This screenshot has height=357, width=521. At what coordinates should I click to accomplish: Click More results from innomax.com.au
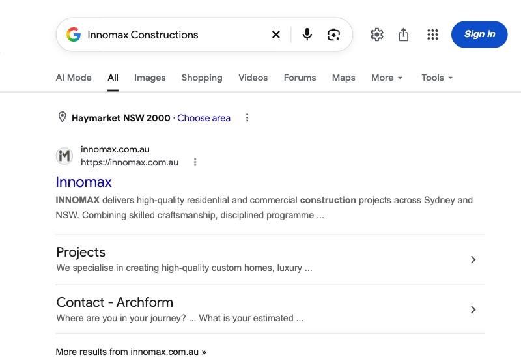click(131, 352)
